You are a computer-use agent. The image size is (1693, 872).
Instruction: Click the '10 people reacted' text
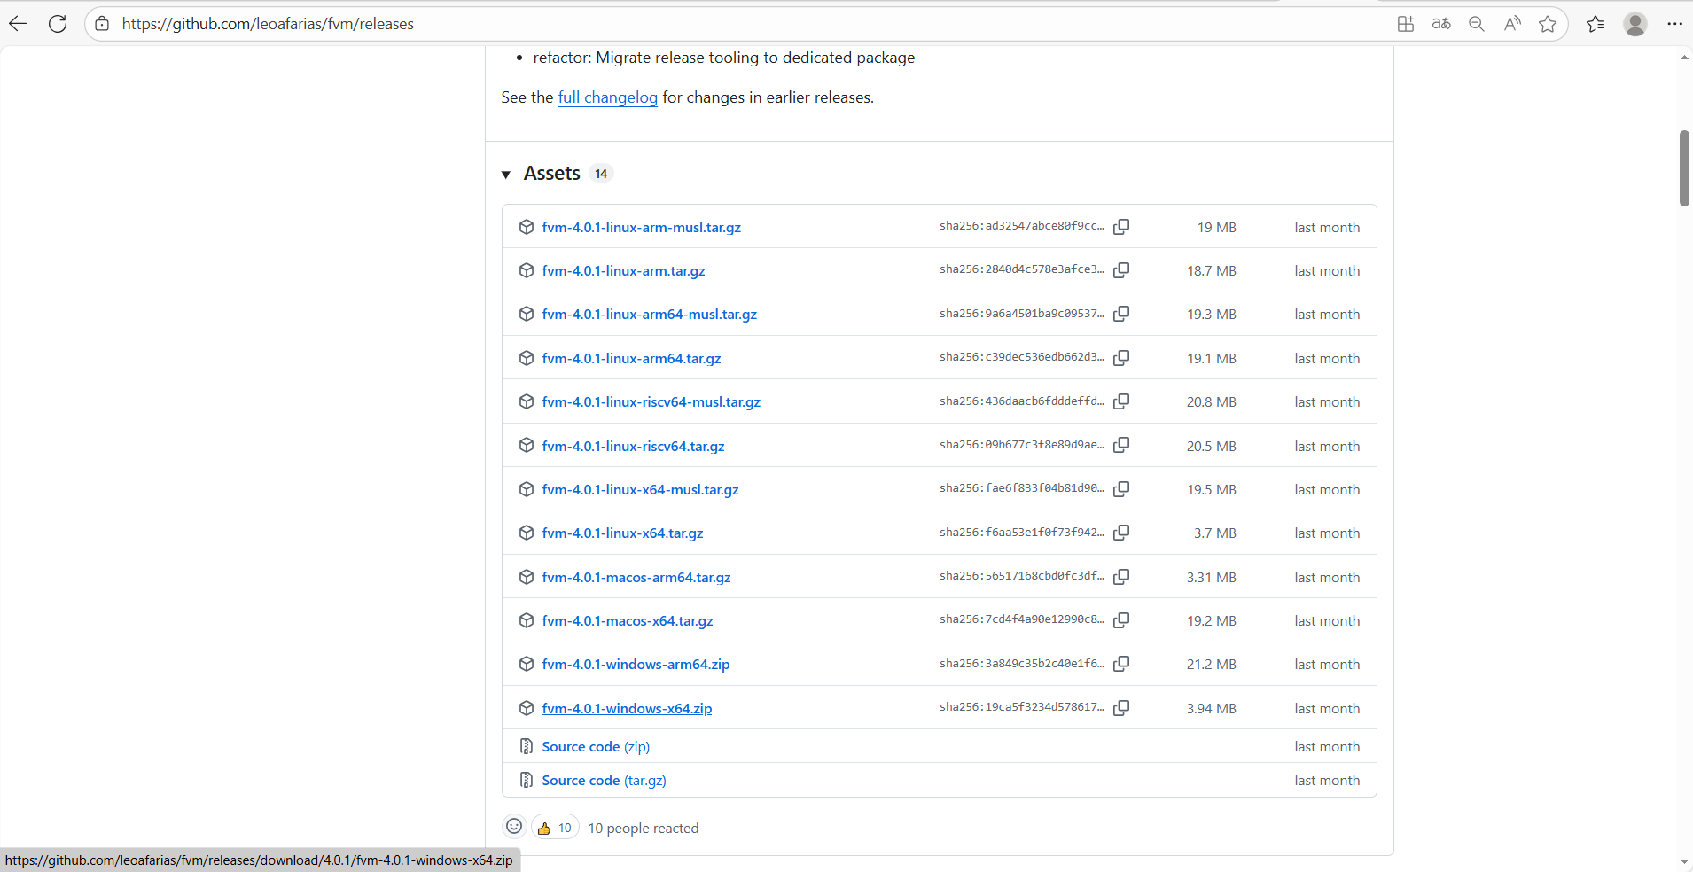point(644,829)
